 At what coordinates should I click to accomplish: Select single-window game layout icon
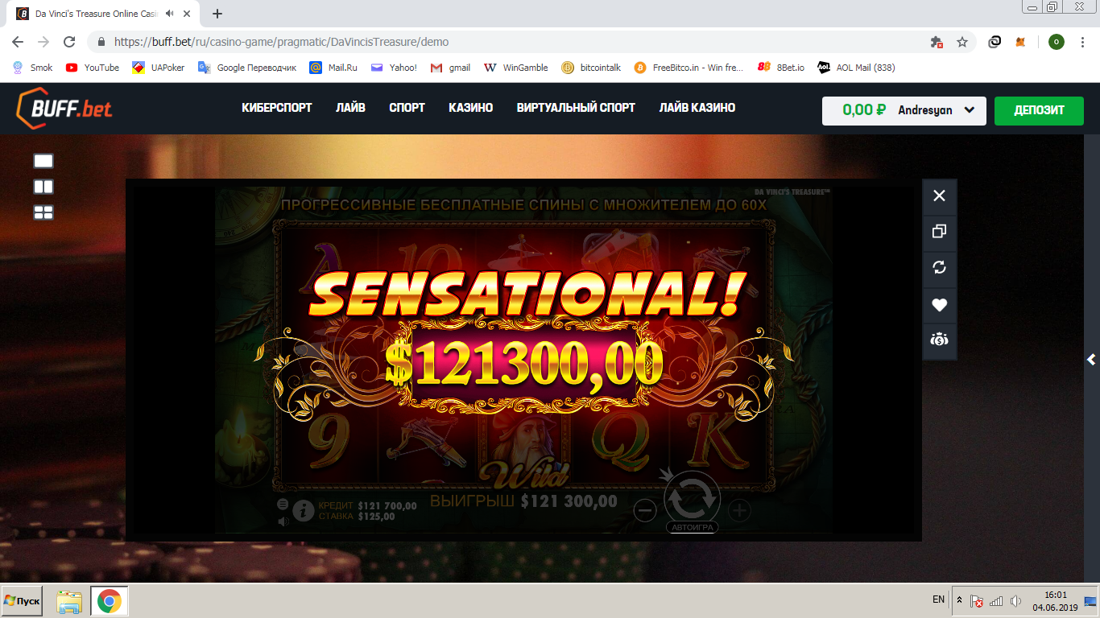point(43,161)
